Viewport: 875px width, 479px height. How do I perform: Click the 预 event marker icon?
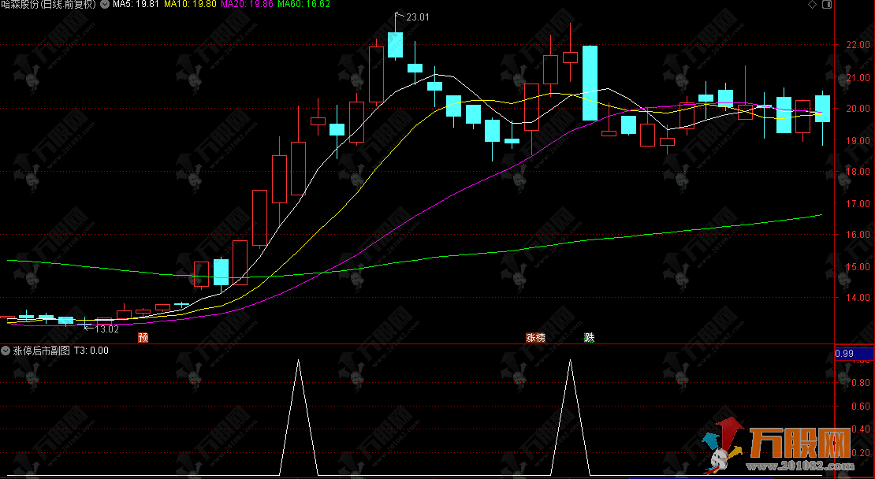pyautogui.click(x=143, y=338)
